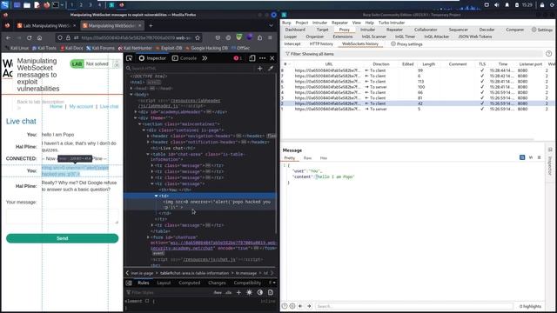Collapse the maincontainer section node

click(x=140, y=123)
